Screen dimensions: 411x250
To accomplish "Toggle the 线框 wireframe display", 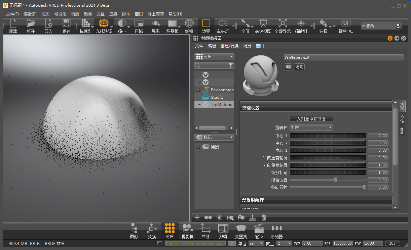I will coord(189,26).
